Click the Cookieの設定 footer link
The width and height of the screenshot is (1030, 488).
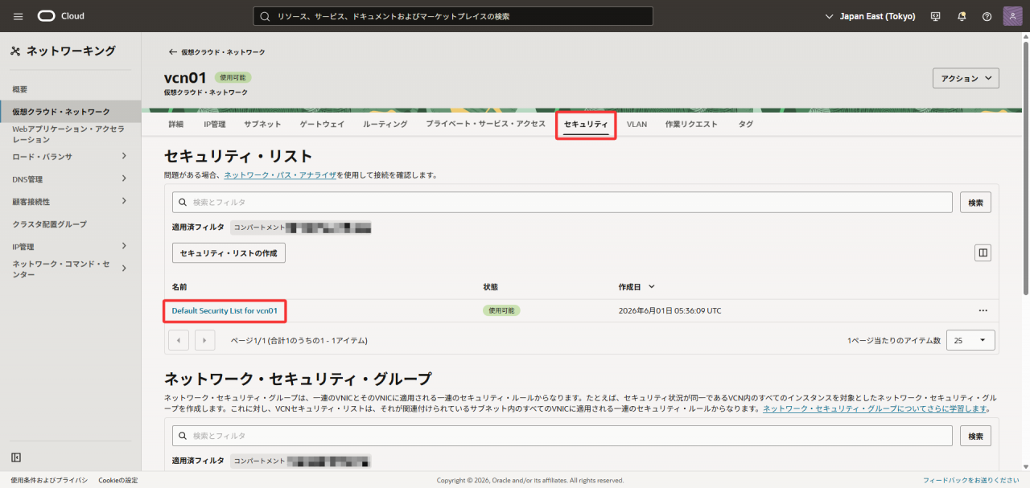pyautogui.click(x=118, y=480)
